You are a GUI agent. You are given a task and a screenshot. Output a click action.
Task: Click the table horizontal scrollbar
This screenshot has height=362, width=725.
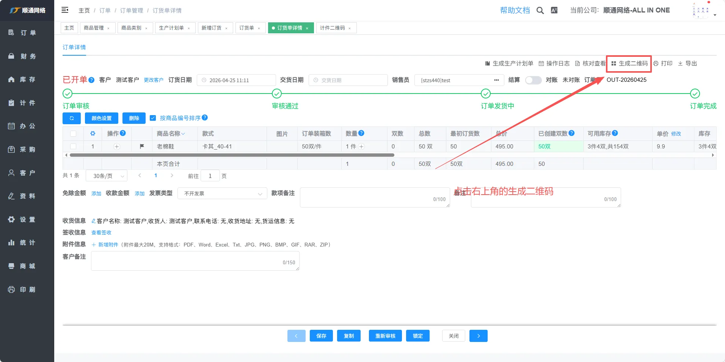coord(232,155)
